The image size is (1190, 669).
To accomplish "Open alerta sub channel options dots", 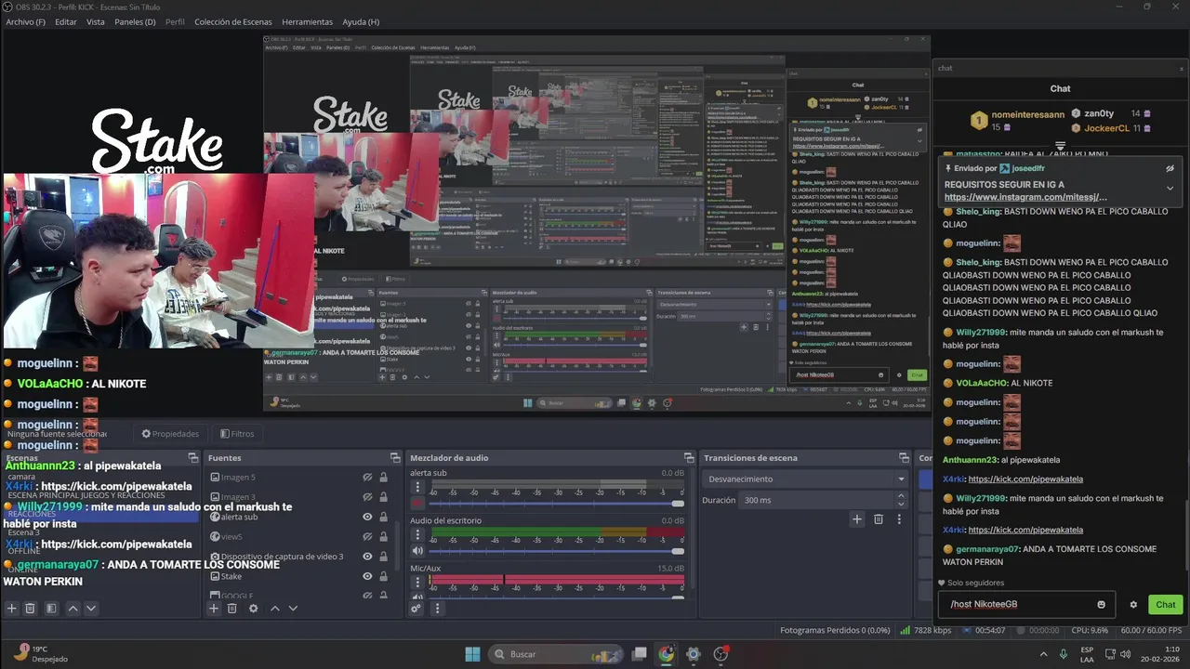I will [x=418, y=487].
